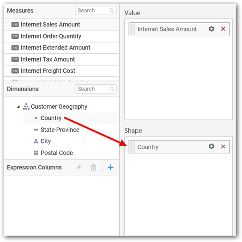Open settings gear for Internet Sales Amount
Viewport: 242px width, 242px height.
pos(212,29)
